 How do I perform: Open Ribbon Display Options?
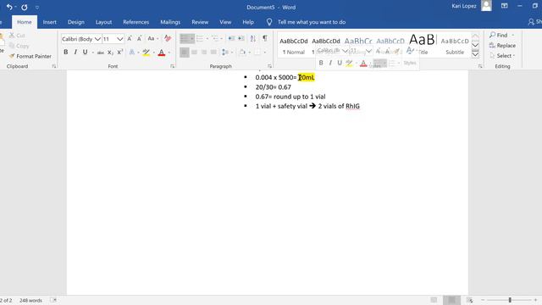coord(505,6)
